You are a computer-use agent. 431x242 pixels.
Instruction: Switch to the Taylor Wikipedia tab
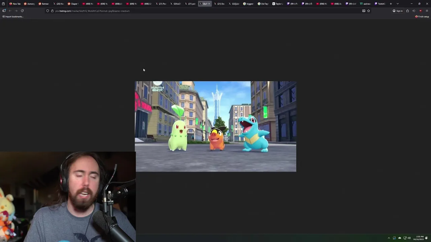[278, 4]
